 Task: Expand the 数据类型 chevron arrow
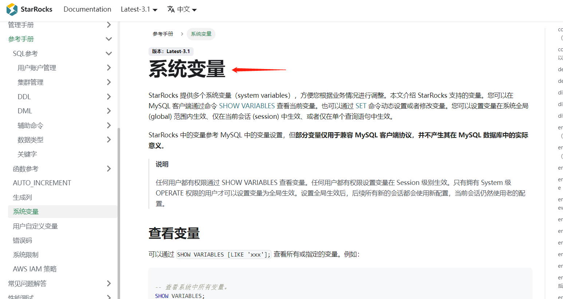tap(108, 140)
